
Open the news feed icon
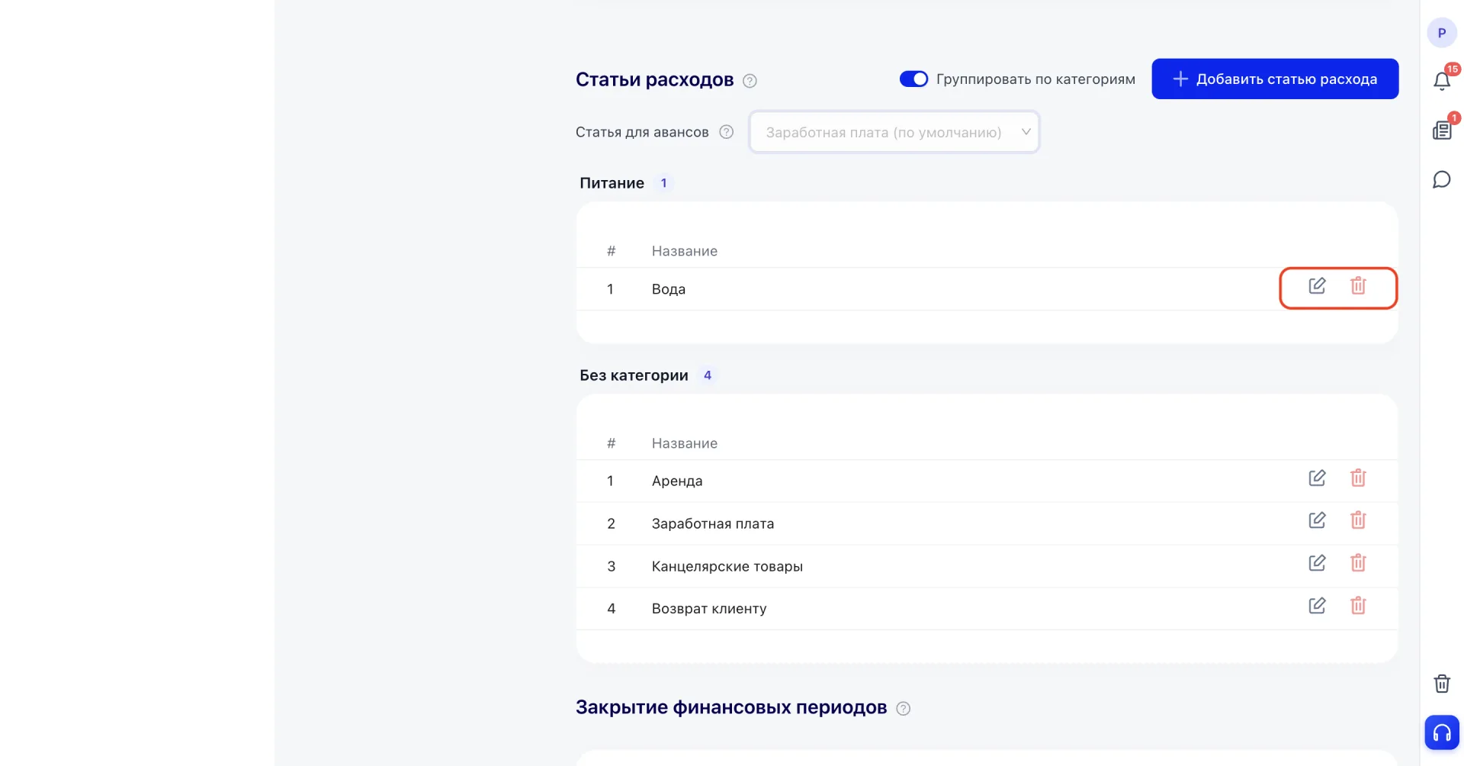coord(1442,130)
